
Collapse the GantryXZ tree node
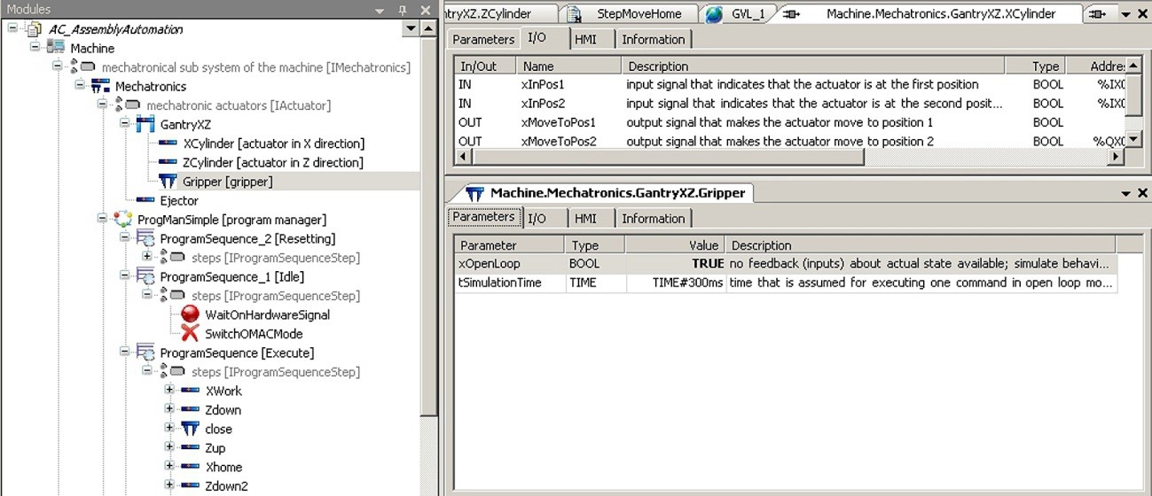tap(125, 124)
